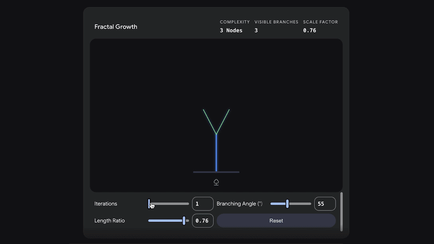Click the right green branch
434x244 pixels.
coord(223,121)
